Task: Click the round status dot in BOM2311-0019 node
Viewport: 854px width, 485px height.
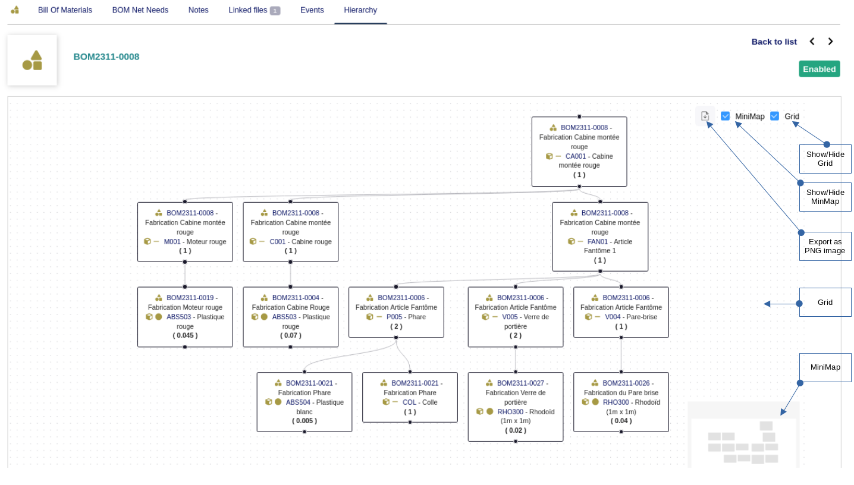Action: click(159, 317)
